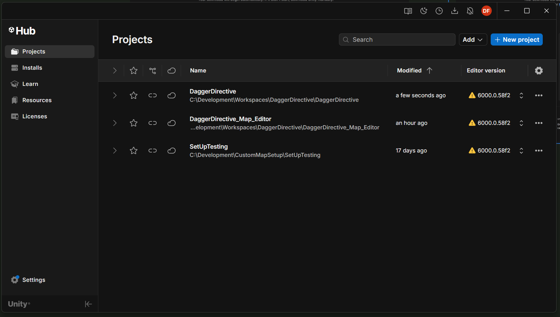Open the Learn section
Image resolution: width=560 pixels, height=317 pixels.
[50, 84]
